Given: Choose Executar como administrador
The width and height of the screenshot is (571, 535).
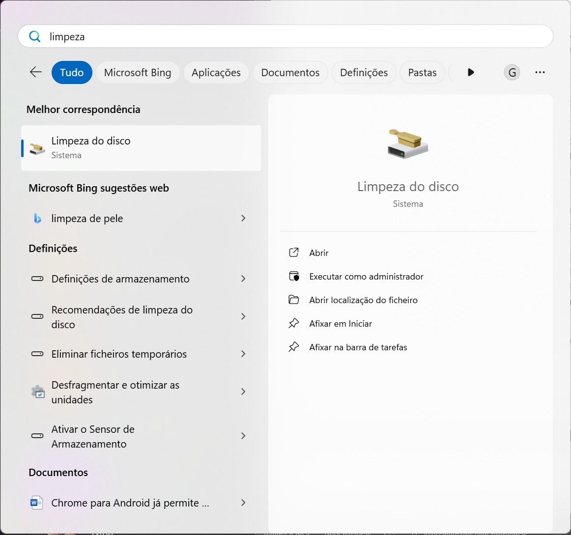Looking at the screenshot, I should [366, 277].
